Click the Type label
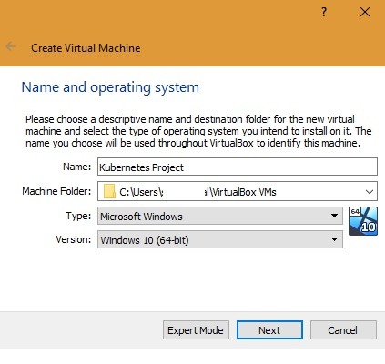Viewport: 385px width, 364px height. (x=78, y=216)
